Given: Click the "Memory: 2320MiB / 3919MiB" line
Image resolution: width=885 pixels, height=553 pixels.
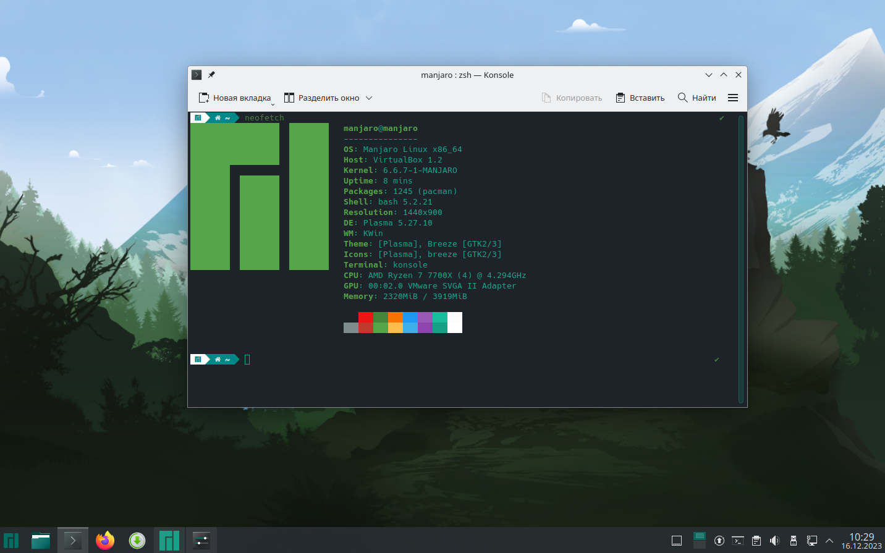Looking at the screenshot, I should pyautogui.click(x=405, y=297).
